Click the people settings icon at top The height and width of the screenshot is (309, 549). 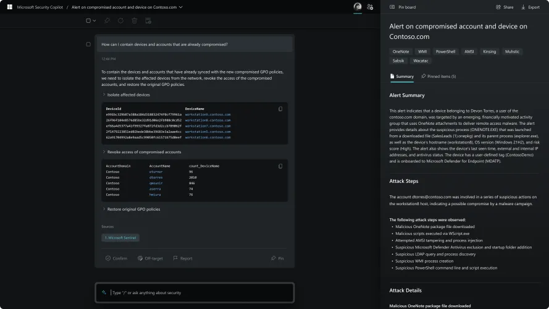[x=370, y=7]
